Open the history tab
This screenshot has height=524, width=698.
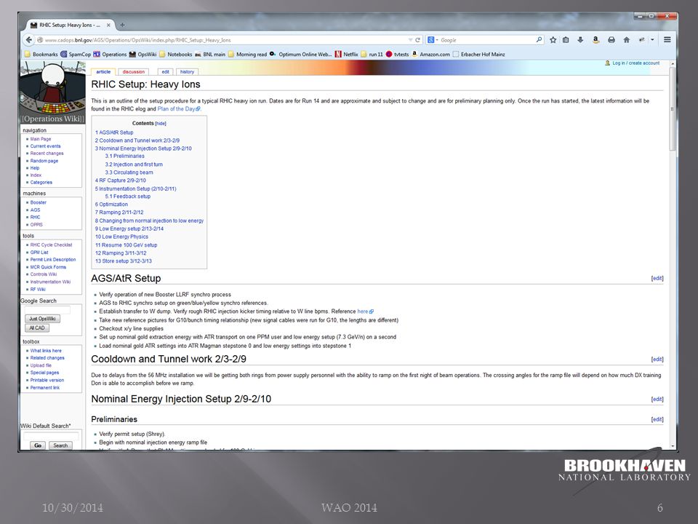point(187,72)
